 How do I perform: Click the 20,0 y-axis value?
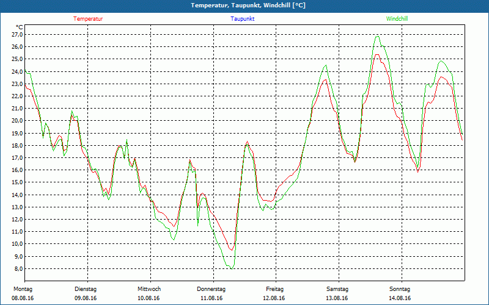tap(17, 120)
